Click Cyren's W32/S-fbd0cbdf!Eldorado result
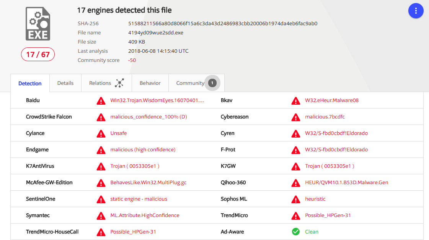This screenshot has width=429, height=240. point(336,133)
